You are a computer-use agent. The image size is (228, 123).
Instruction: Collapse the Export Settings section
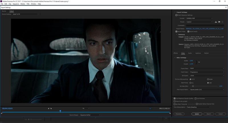(175, 12)
